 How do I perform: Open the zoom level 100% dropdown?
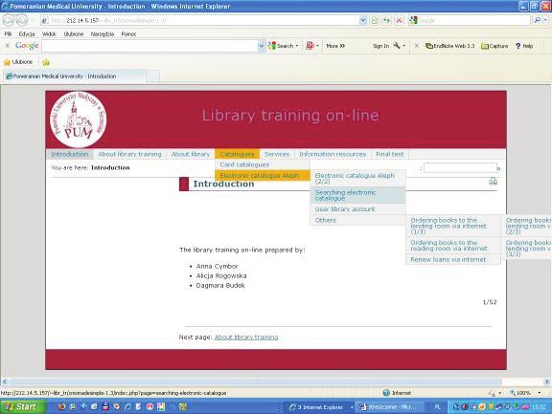pyautogui.click(x=539, y=393)
